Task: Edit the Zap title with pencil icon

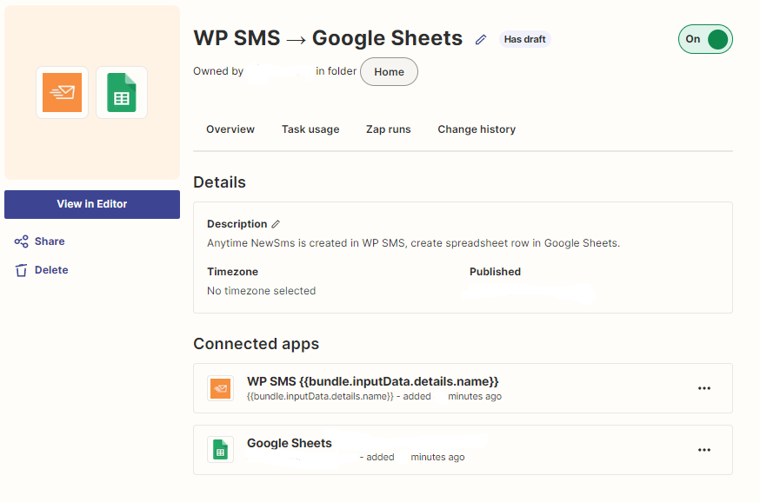Action: (x=481, y=40)
